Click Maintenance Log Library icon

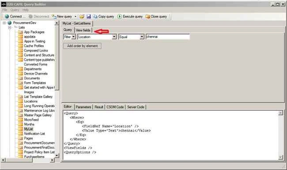20,110
